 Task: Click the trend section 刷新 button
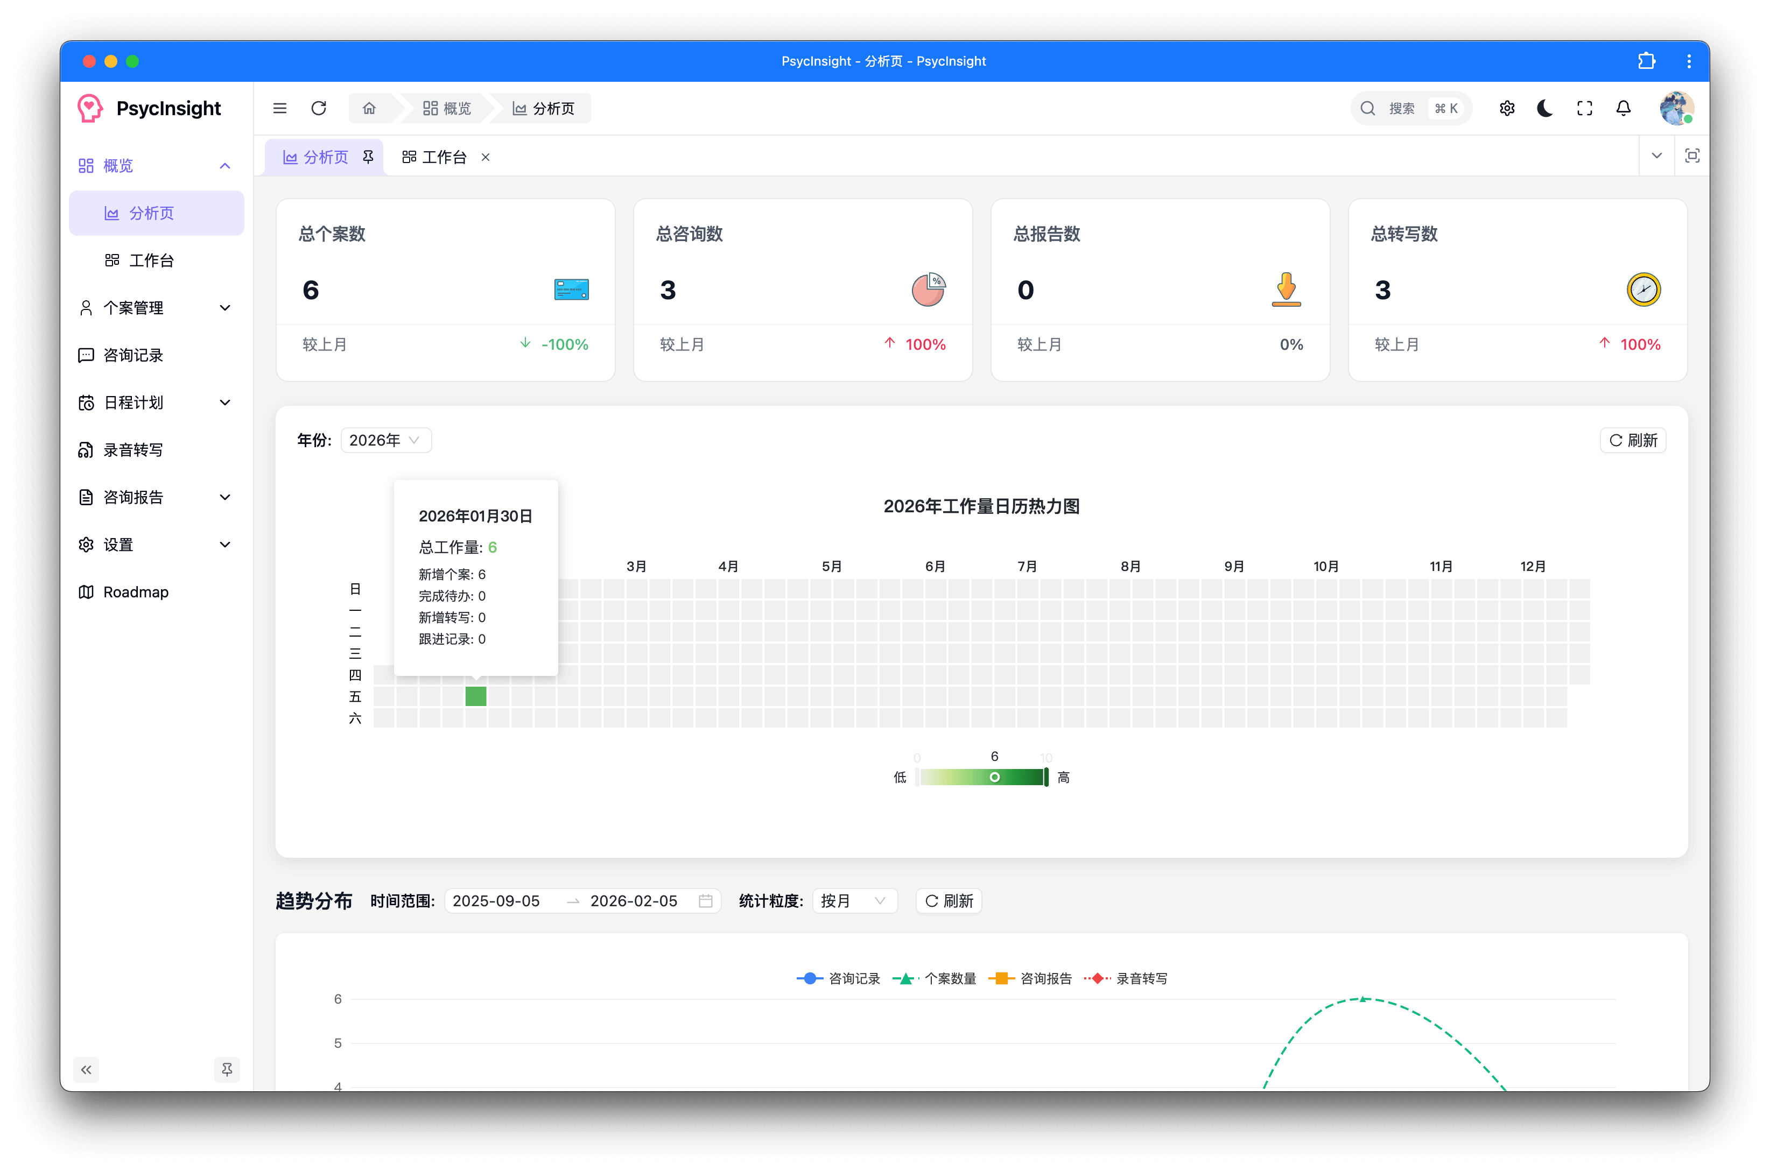click(949, 901)
